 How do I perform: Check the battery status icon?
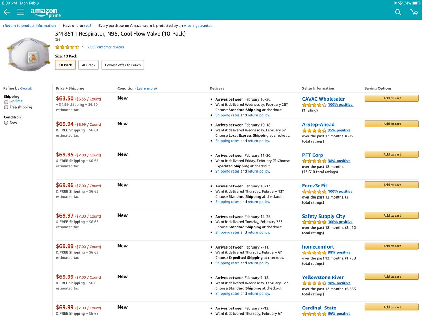click(x=416, y=3)
